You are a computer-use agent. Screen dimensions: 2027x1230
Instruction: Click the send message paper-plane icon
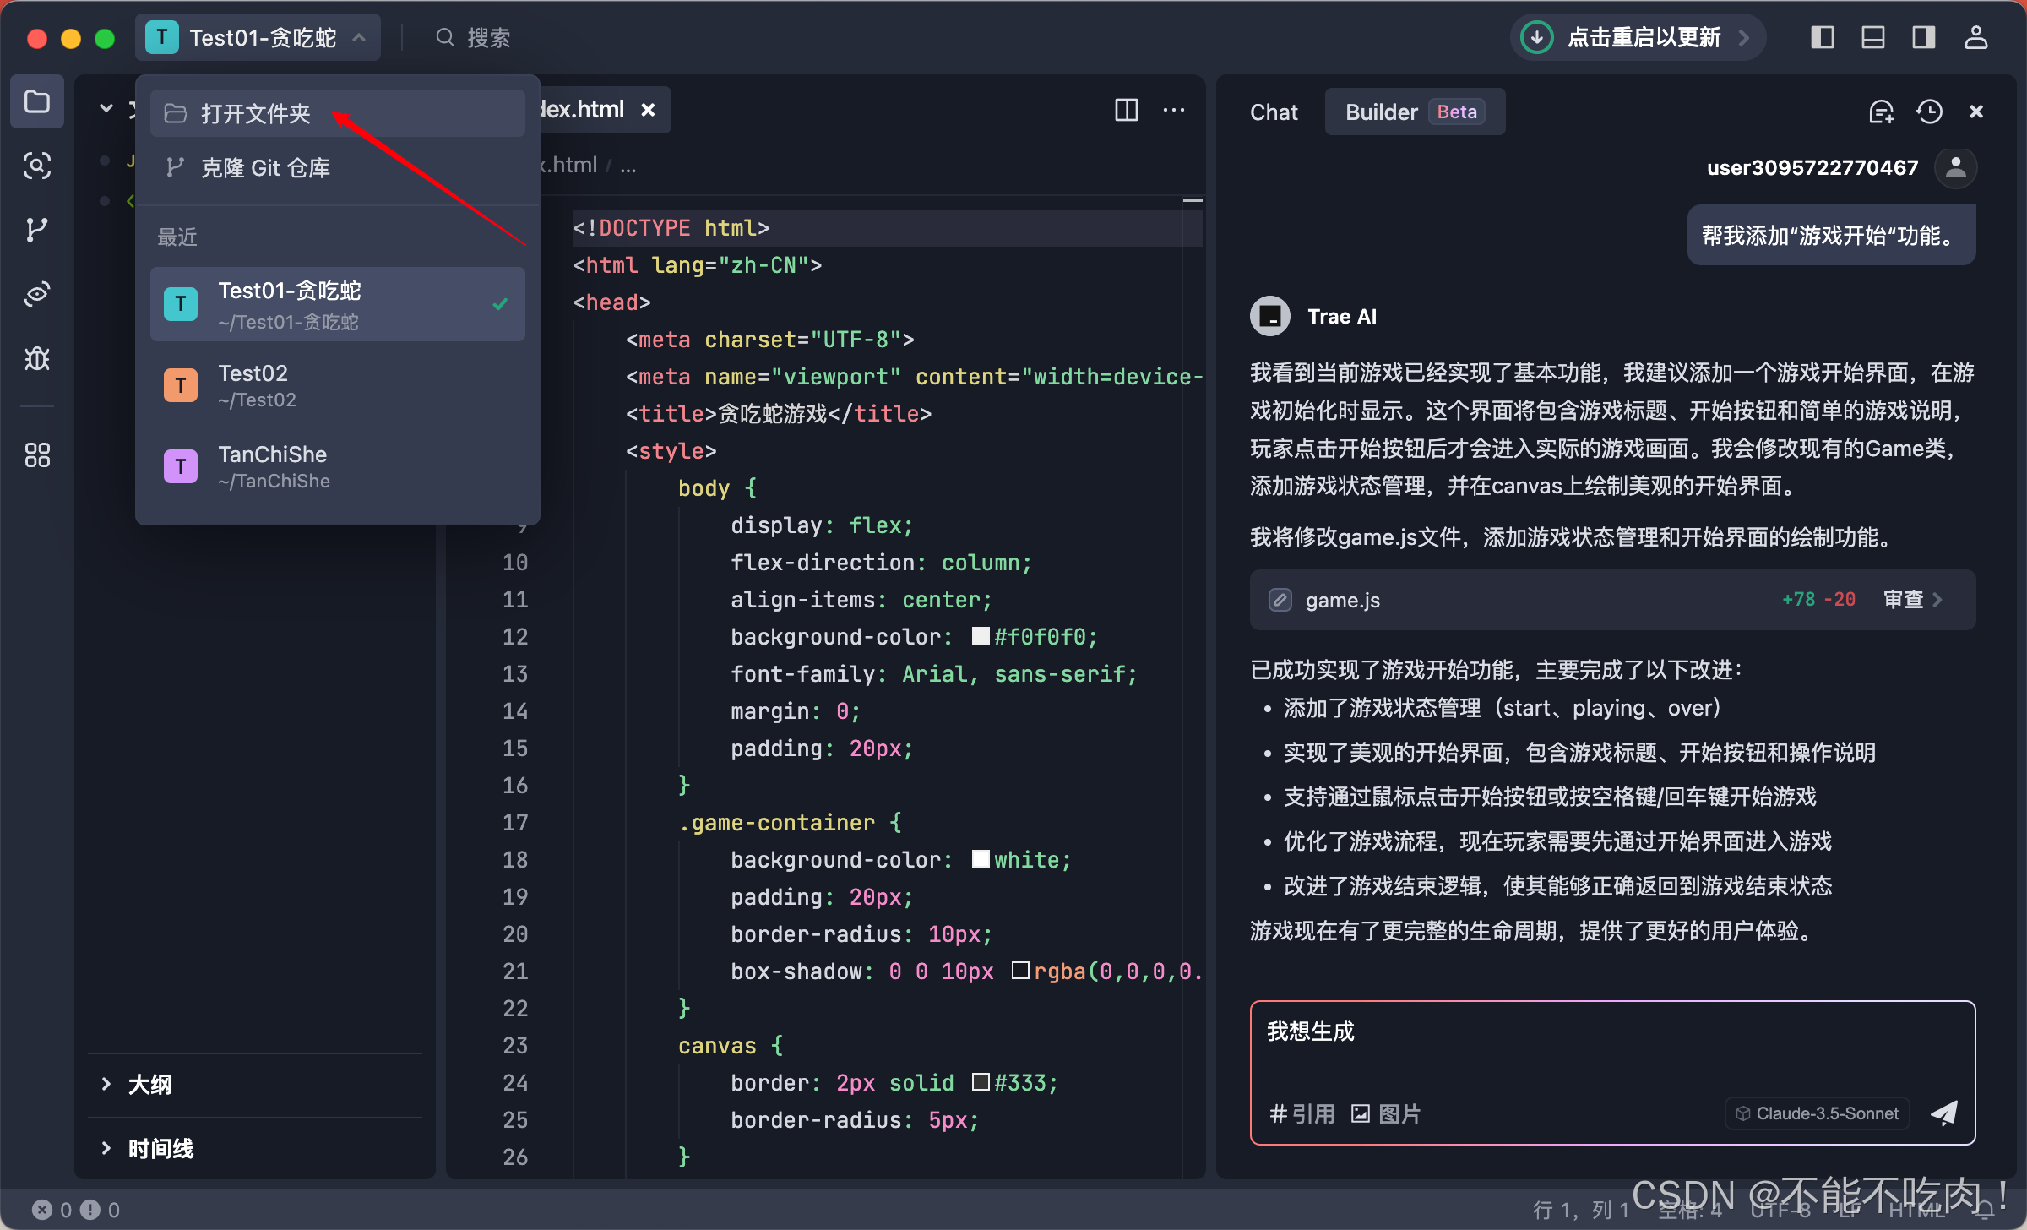(1944, 1113)
